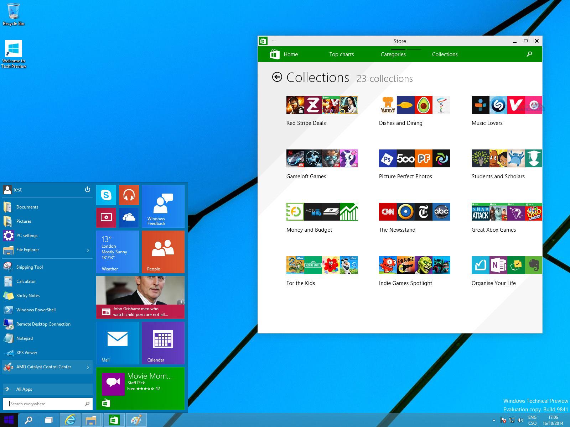Open the Mail tile
Viewport: 570px width, 427px height.
[x=117, y=342]
